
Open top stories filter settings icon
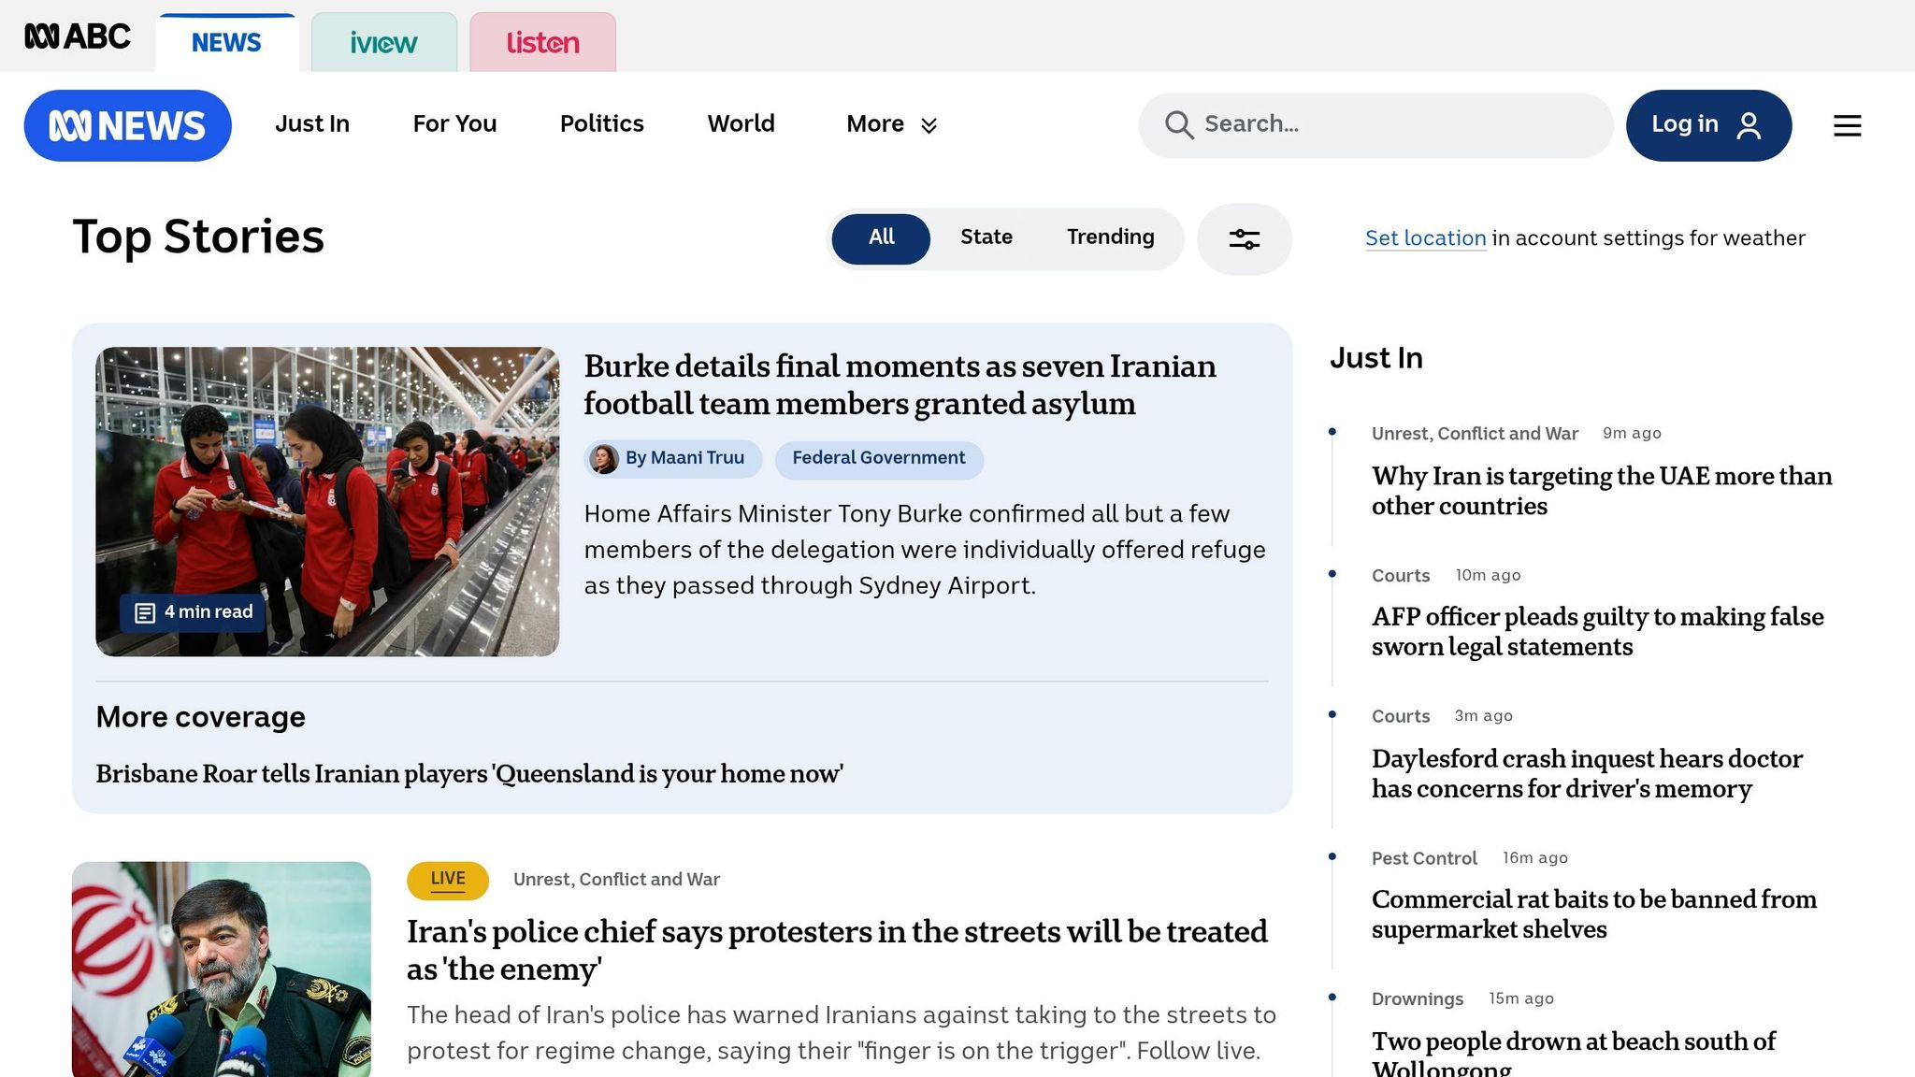1245,239
